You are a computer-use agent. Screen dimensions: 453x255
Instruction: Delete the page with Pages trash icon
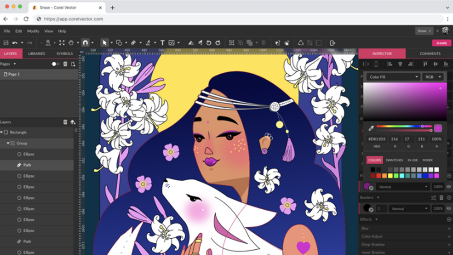[65, 64]
